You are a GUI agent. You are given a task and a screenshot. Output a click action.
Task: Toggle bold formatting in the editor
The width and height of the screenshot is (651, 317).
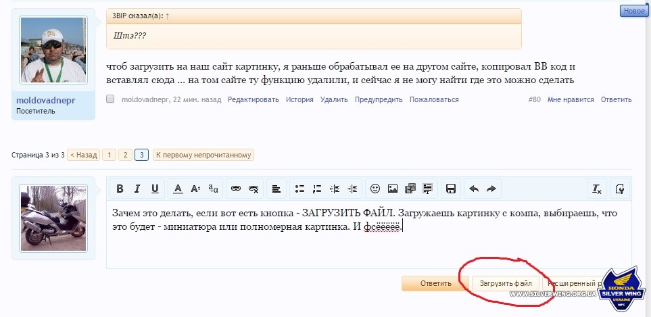tap(120, 189)
